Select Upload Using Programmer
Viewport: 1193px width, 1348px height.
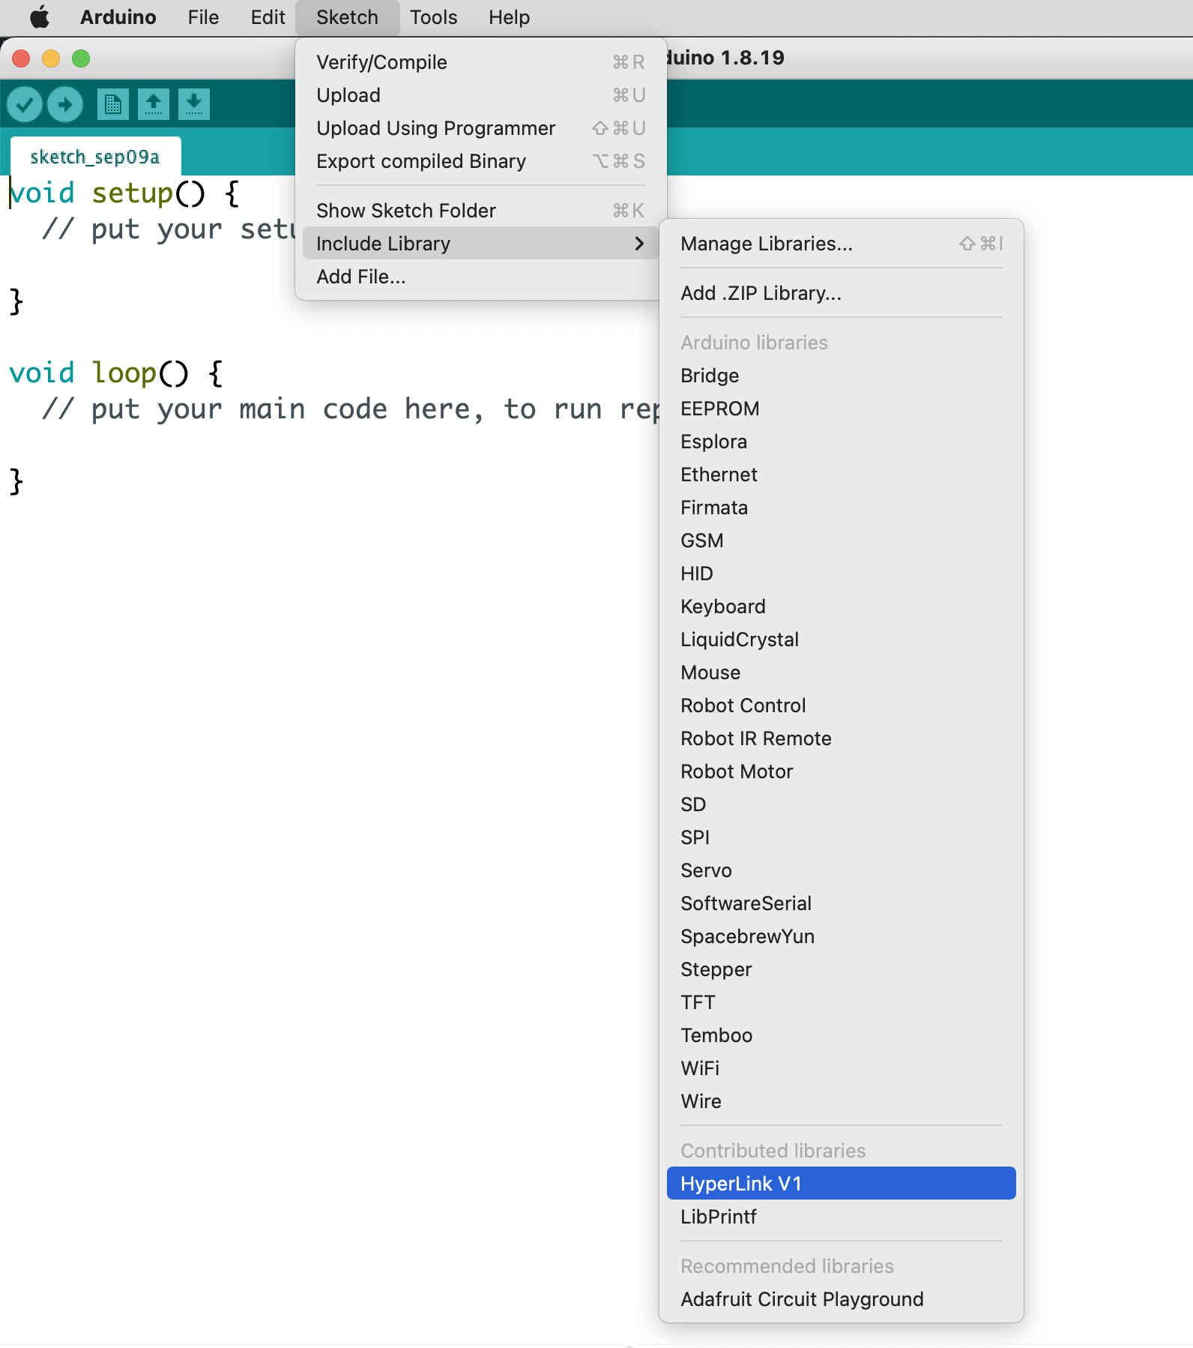pos(480,128)
